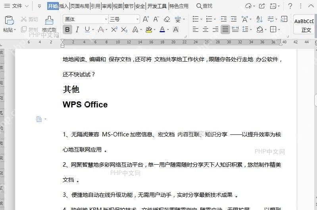The image size is (317, 210).
Task: Click the borders icon
Action: (273, 29)
